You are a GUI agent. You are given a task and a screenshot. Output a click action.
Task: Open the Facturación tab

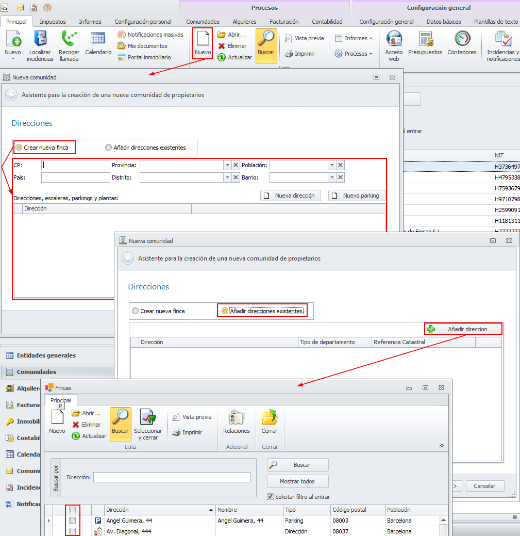284,22
